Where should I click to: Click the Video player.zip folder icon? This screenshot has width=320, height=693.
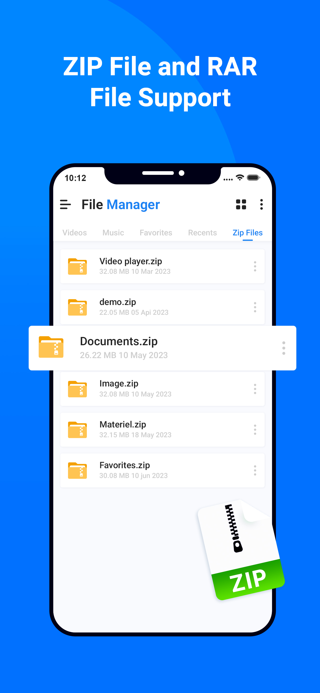tap(78, 266)
